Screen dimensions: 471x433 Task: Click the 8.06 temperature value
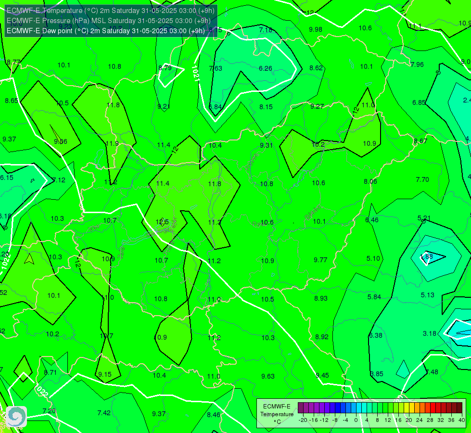pos(370,181)
